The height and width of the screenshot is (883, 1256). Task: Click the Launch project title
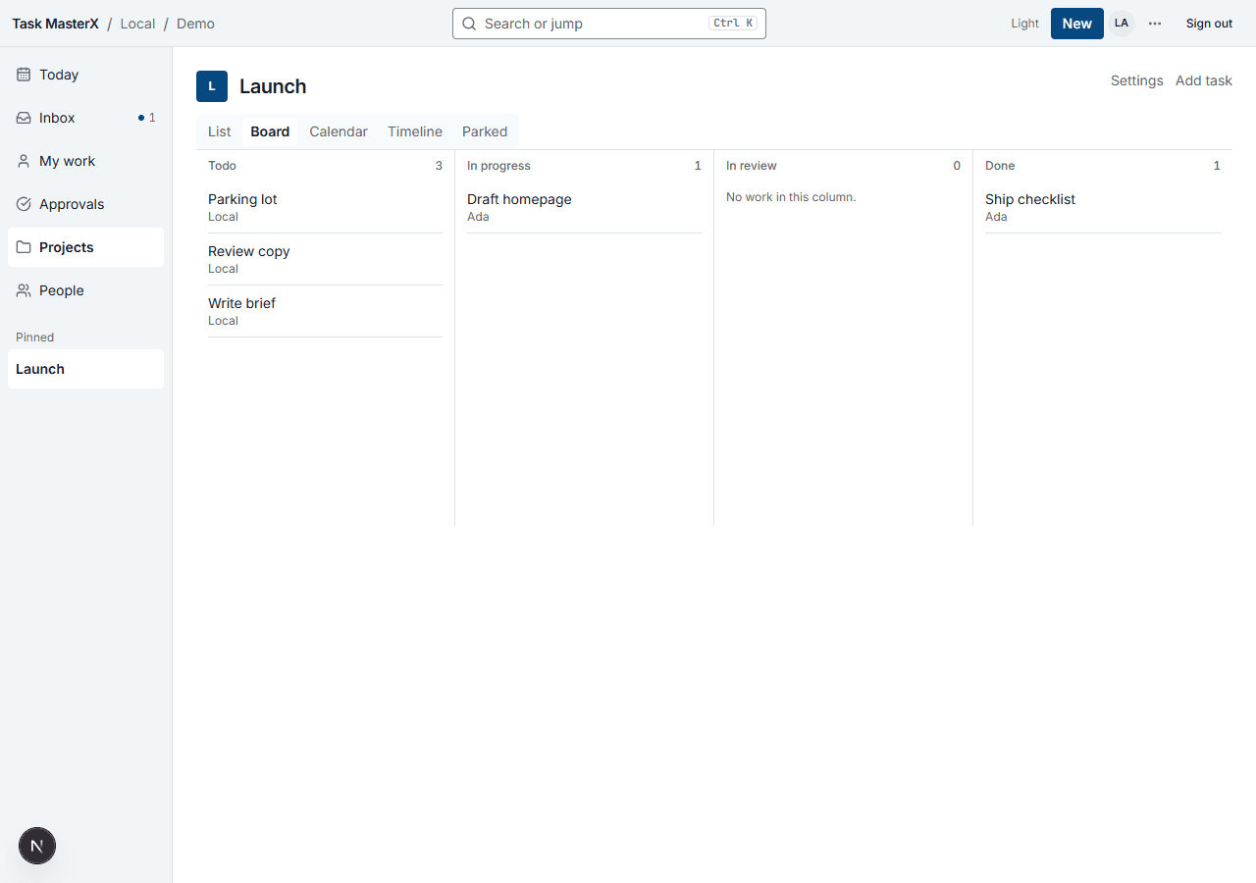click(273, 86)
